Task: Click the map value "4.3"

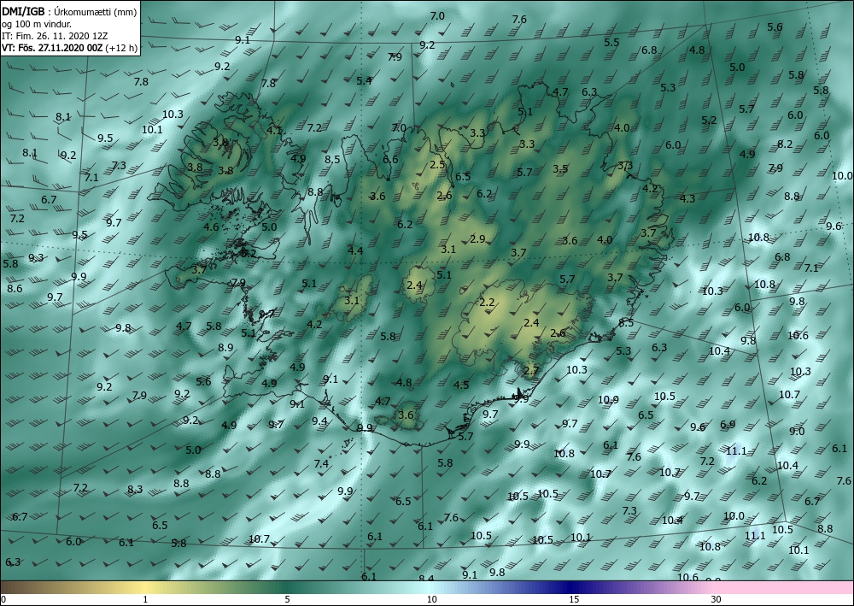Action: (687, 199)
